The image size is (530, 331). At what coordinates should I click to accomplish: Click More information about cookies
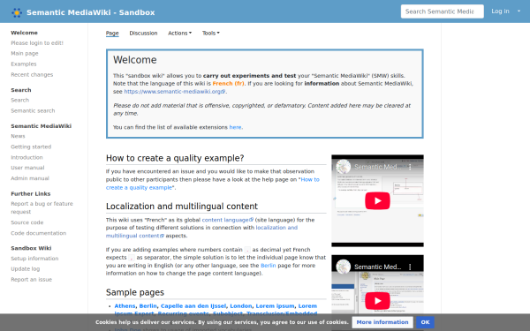382,322
